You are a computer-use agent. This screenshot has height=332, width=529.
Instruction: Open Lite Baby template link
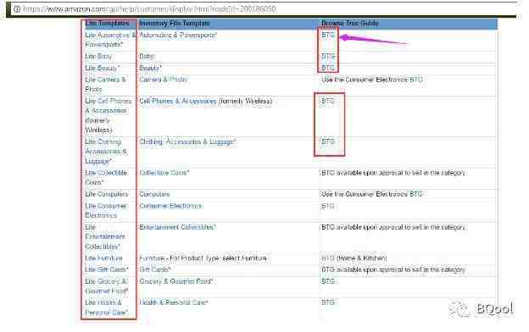pos(98,56)
